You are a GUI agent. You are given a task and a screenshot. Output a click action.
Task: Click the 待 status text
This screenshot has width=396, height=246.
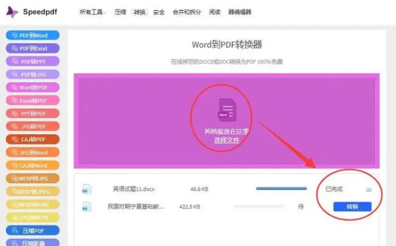point(301,207)
